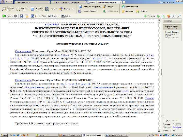Viewport: 183px width, 137px height.
Task: Open the ст. 1 link in second paragraph
Action: pyautogui.click(x=64, y=84)
